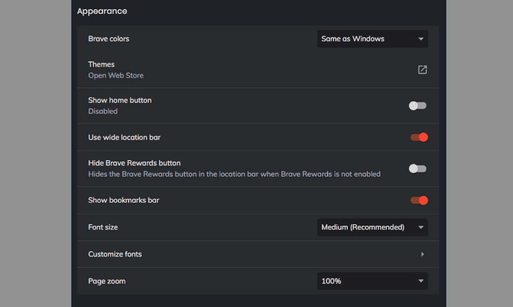Image resolution: width=513 pixels, height=307 pixels.
Task: Click the Brave colors label
Action: tap(109, 39)
